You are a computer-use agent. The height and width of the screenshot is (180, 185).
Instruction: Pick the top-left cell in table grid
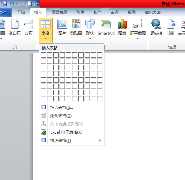point(43,55)
